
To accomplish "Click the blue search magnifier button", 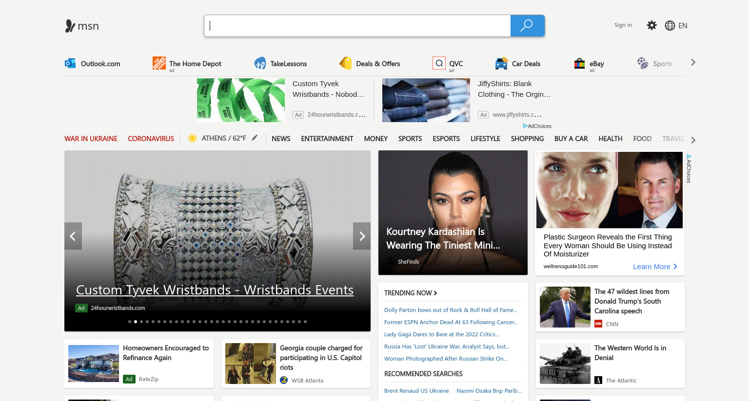I will click(x=527, y=26).
